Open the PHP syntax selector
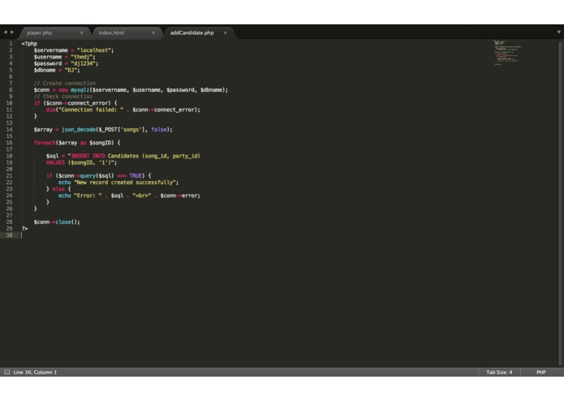The image size is (564, 401). [541, 373]
